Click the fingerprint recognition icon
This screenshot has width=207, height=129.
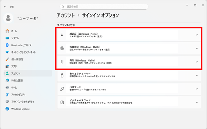pos(62,48)
